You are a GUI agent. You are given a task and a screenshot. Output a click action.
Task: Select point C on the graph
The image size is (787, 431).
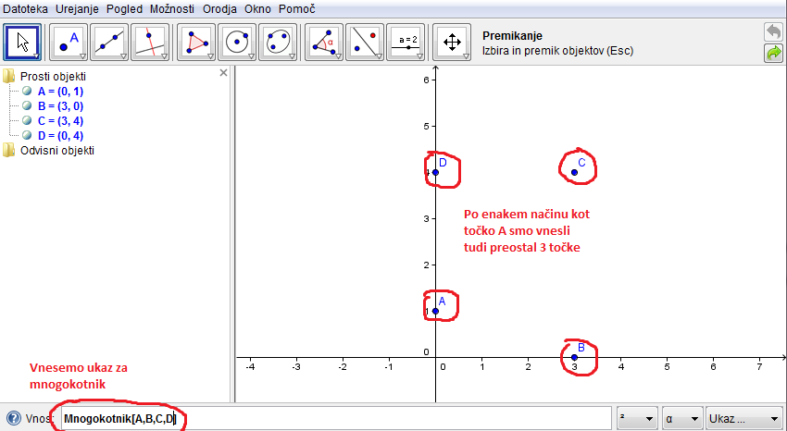point(575,172)
